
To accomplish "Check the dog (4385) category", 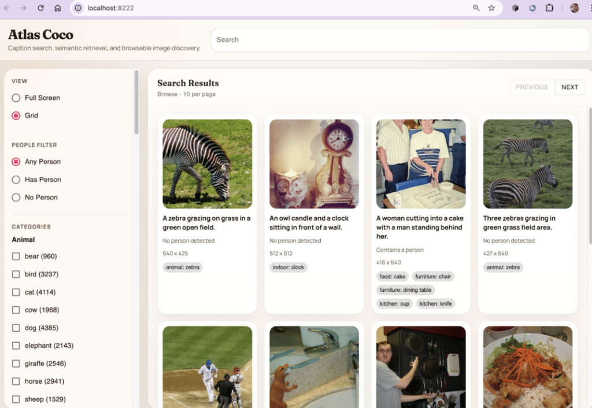I will pos(16,328).
